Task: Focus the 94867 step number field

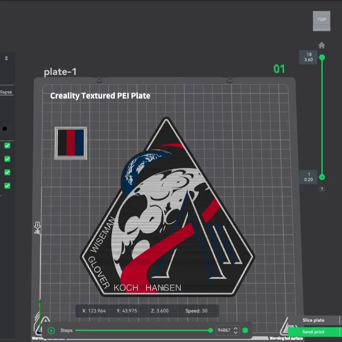Action: pyautogui.click(x=224, y=330)
